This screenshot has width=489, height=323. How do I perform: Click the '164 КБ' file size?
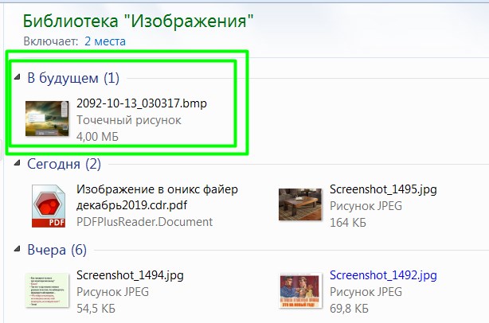click(348, 223)
